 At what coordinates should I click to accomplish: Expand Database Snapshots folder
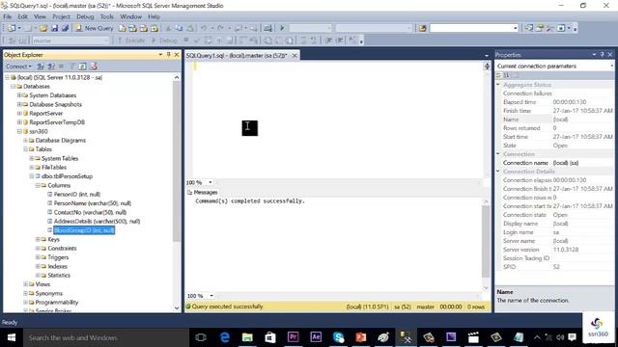19,105
